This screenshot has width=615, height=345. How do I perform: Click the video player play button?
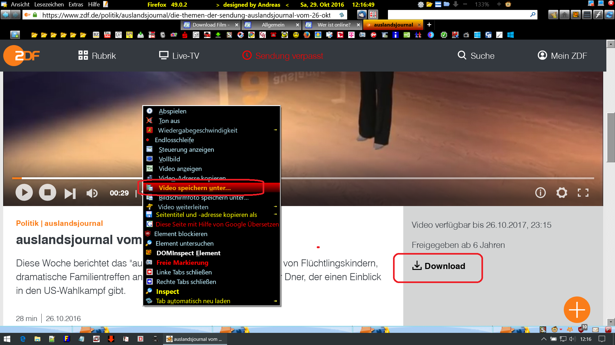tap(24, 193)
